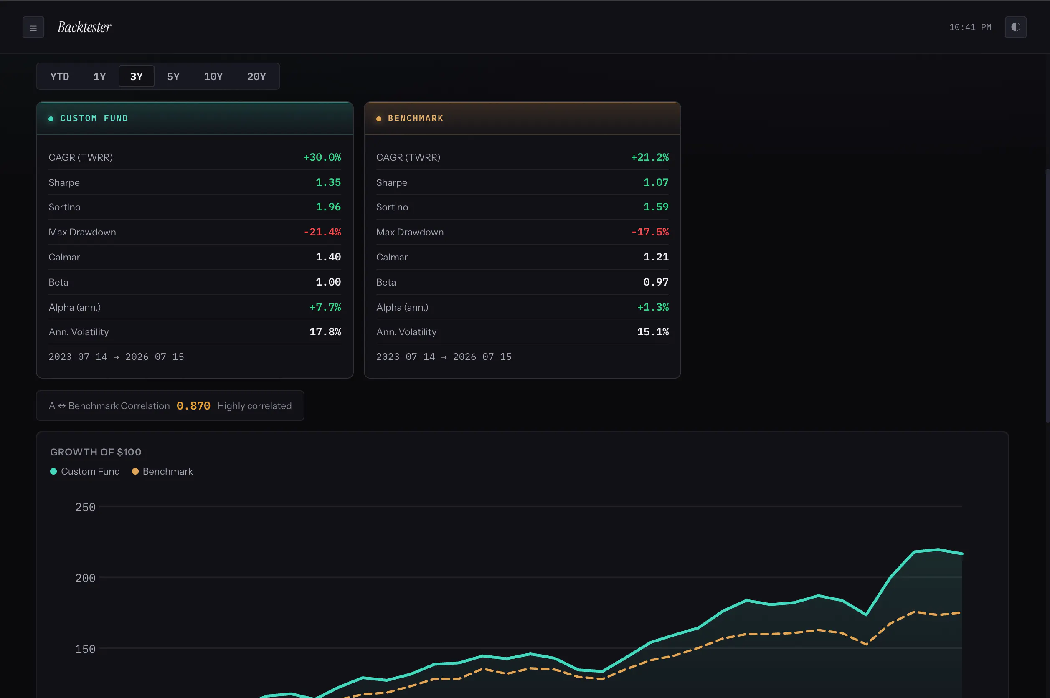The width and height of the screenshot is (1050, 698).
Task: Click Benchmark volatility value 15.1%
Action: pos(653,332)
